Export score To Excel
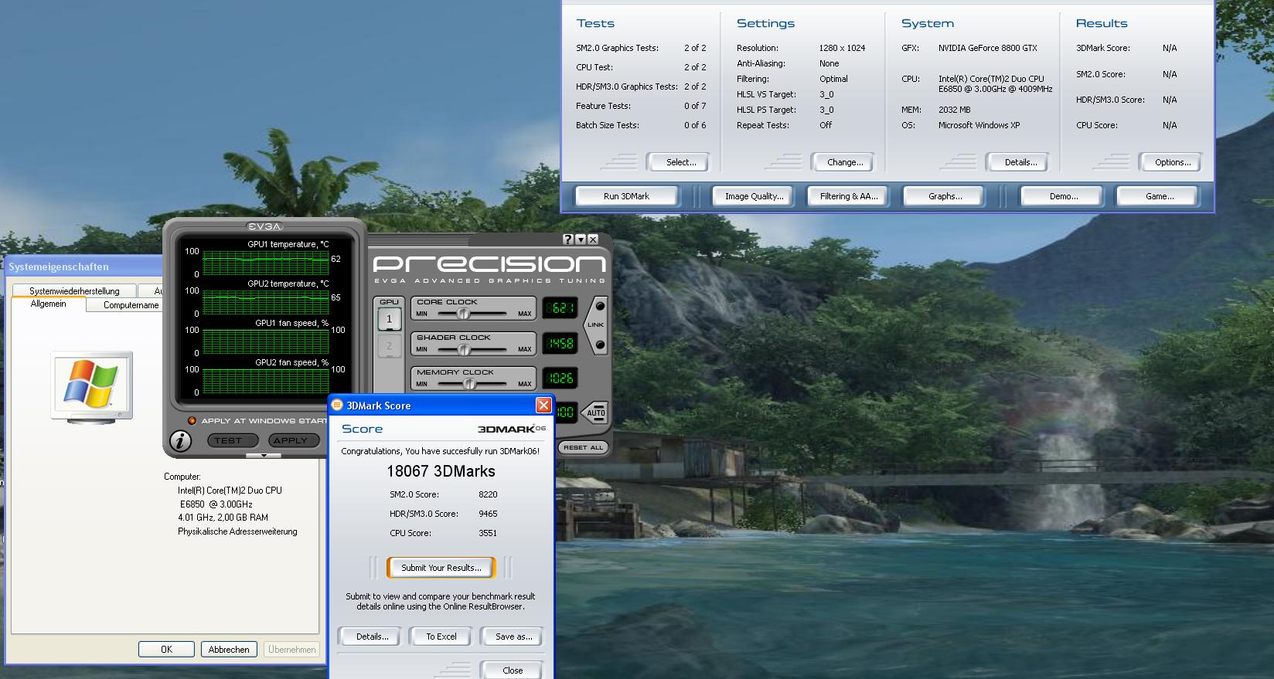1274x679 pixels. coord(441,637)
